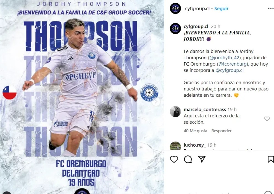Open cyfgroup.cl username in post header
The width and height of the screenshot is (274, 194).
[x=197, y=9]
